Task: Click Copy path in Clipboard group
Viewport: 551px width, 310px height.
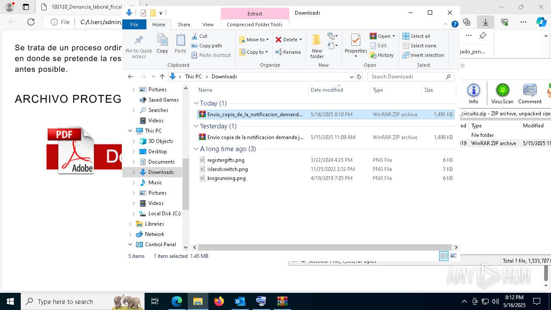Action: click(207, 46)
